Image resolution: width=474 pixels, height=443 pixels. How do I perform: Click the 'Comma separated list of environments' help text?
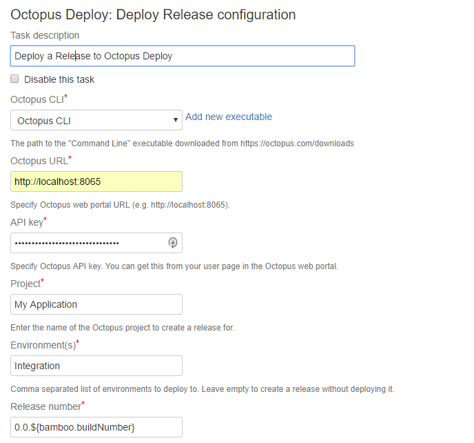click(203, 389)
